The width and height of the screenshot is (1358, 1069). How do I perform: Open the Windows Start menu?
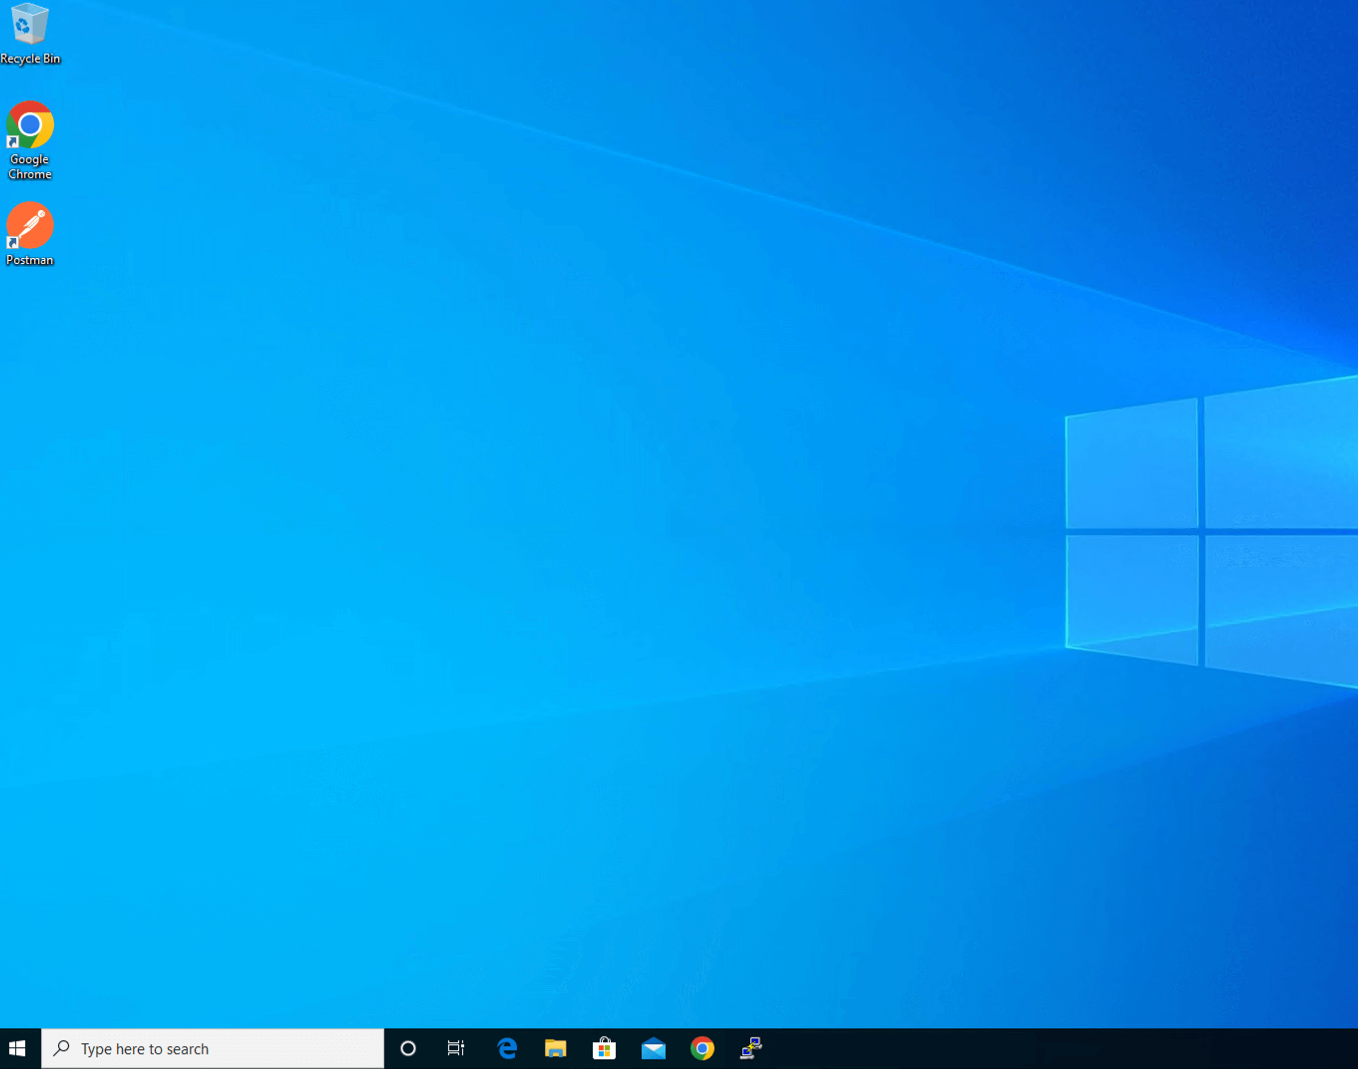click(x=17, y=1049)
